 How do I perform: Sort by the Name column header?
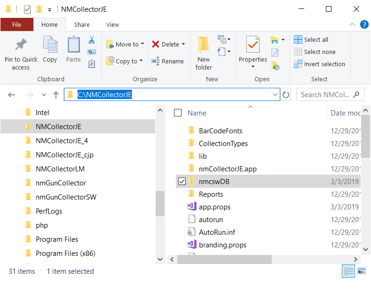click(x=197, y=113)
